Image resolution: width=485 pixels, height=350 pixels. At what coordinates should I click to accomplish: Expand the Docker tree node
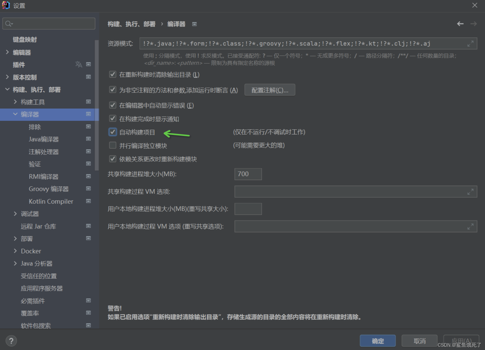15,251
